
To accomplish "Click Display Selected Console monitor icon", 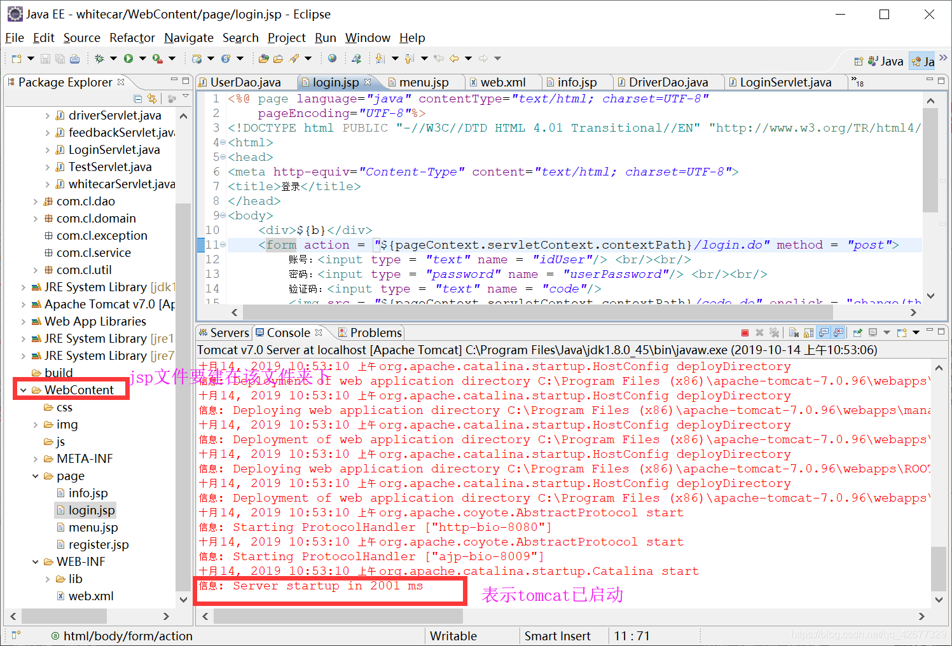I will [x=873, y=333].
